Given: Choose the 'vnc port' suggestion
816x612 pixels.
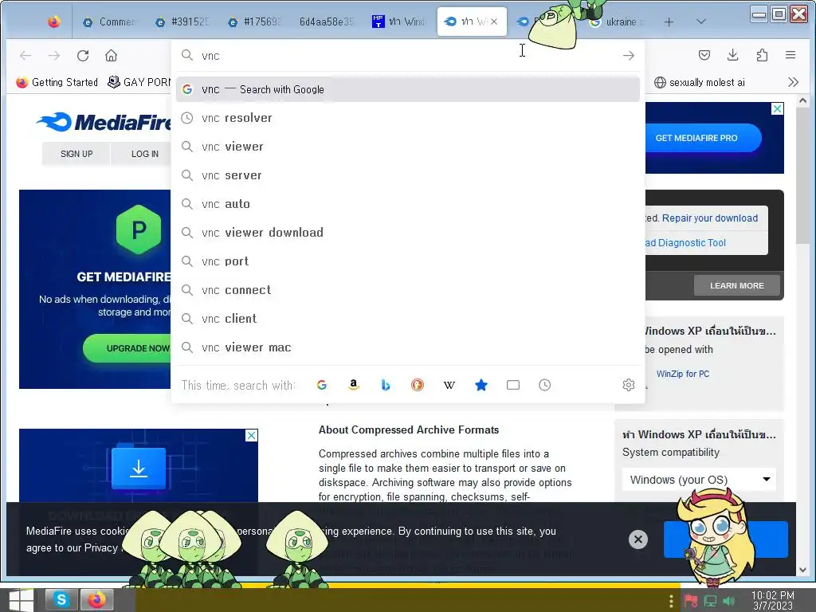Looking at the screenshot, I should (407, 261).
